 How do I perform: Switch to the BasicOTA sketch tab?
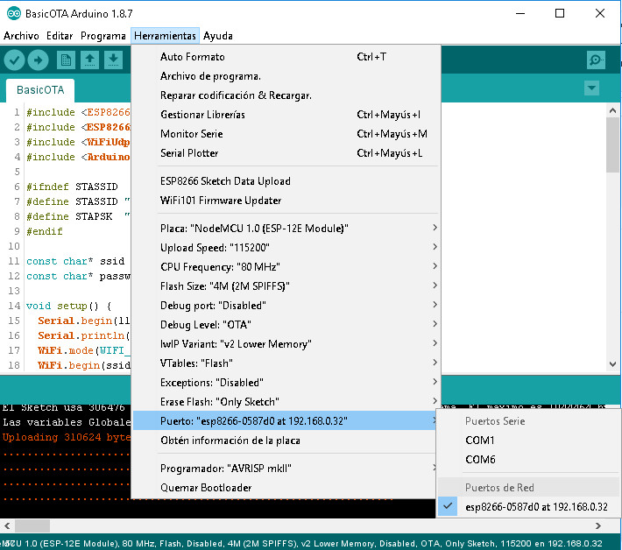[x=40, y=90]
